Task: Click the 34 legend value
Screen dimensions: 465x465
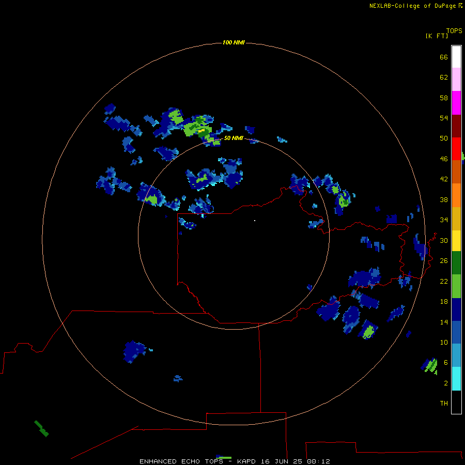Action: (x=444, y=220)
